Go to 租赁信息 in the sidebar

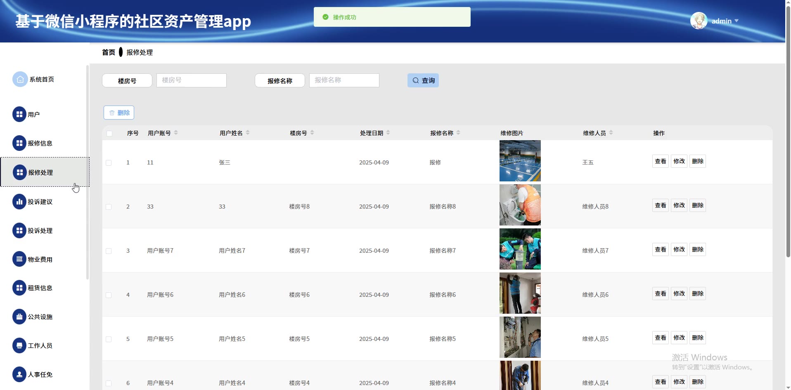(x=40, y=288)
